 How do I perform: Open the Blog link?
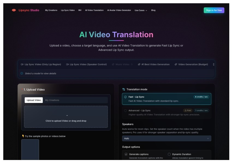pos(153,10)
